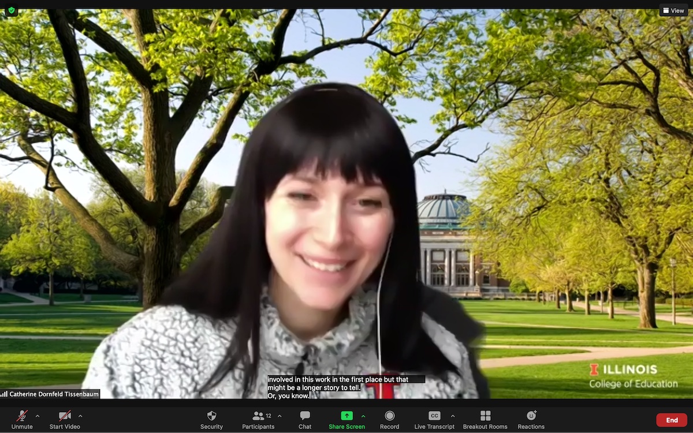Image resolution: width=693 pixels, height=433 pixels.
Task: Open the Security options
Action: tap(211, 419)
